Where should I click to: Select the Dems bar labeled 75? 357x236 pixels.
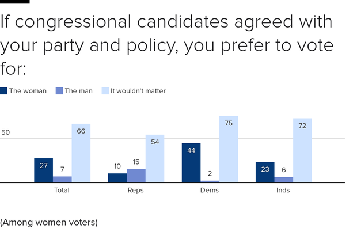[229, 149]
